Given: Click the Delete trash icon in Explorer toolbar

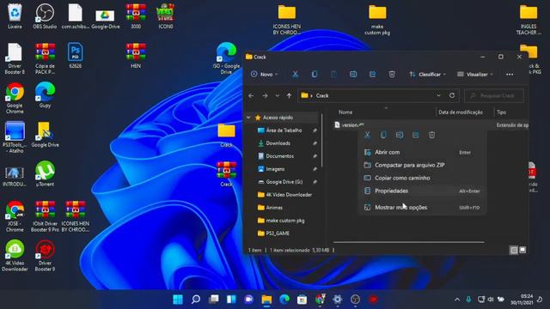Looking at the screenshot, I should 392,75.
